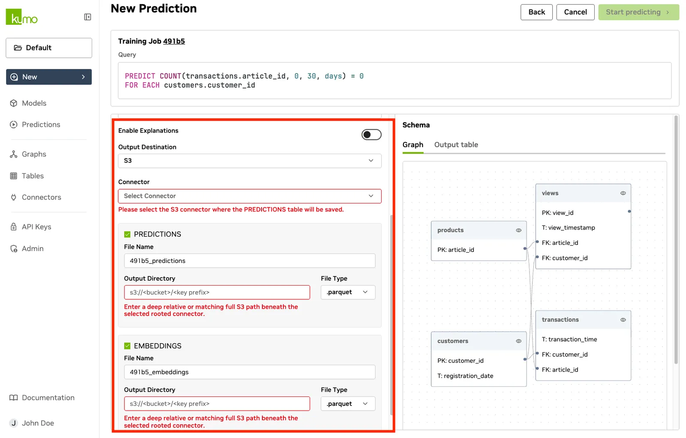Viewport: 686px width, 438px height.
Task: Toggle eye icon on views table
Action: point(623,193)
